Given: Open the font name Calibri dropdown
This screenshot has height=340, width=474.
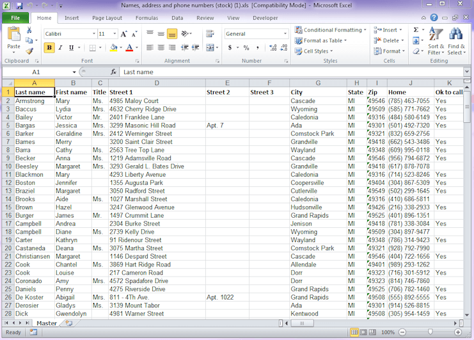Looking at the screenshot, I should tap(94, 34).
